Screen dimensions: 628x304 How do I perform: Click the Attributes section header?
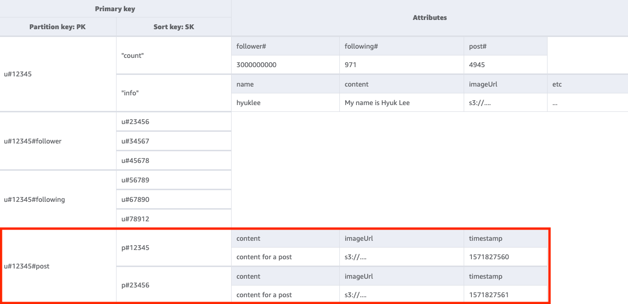pos(430,18)
